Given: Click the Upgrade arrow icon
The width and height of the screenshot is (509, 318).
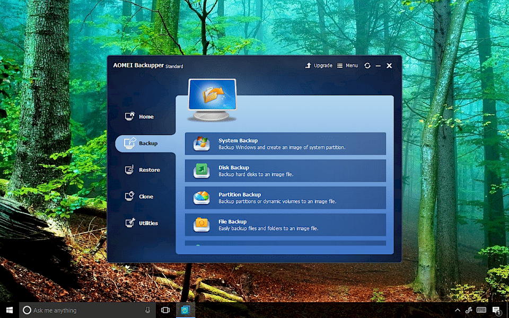Looking at the screenshot, I should [308, 66].
